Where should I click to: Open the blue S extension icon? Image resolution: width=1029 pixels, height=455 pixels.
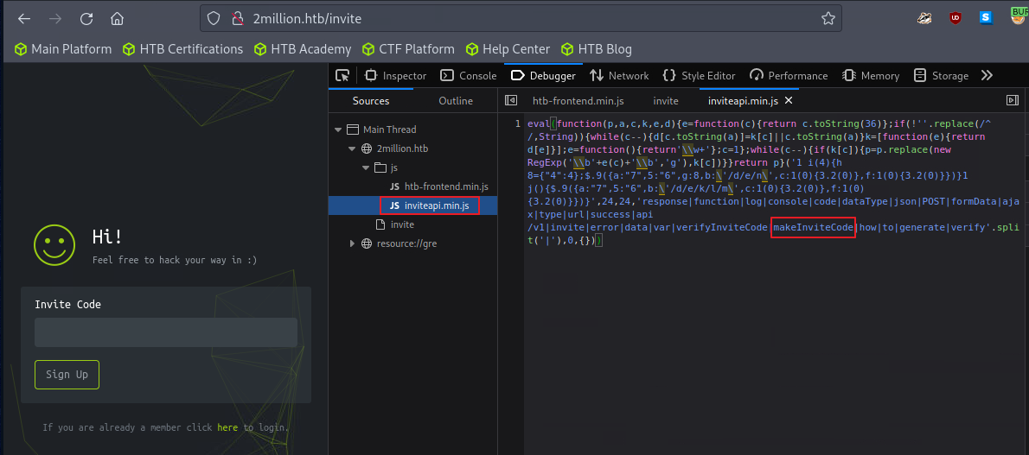[986, 18]
